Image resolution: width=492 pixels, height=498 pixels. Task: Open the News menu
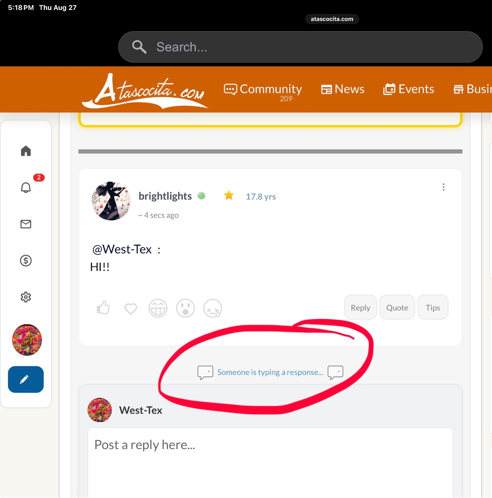click(343, 89)
